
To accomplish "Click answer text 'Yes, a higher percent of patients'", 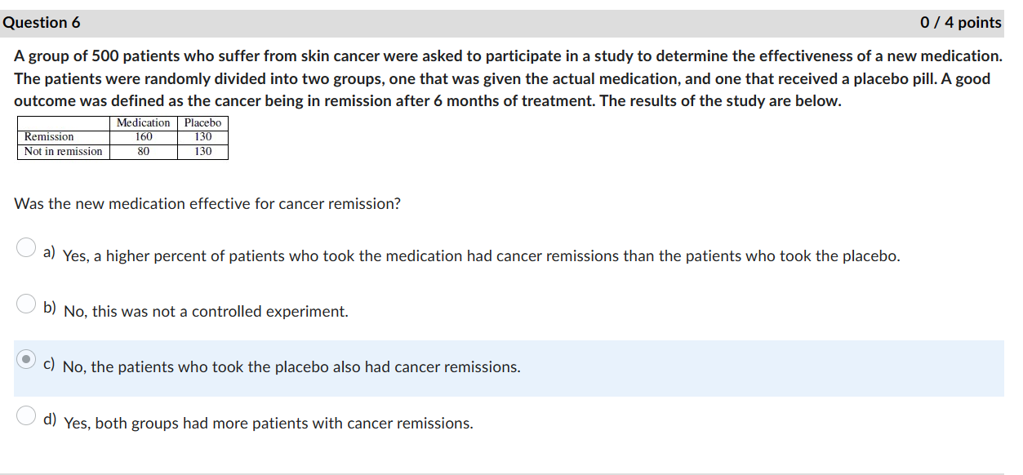I will [481, 256].
